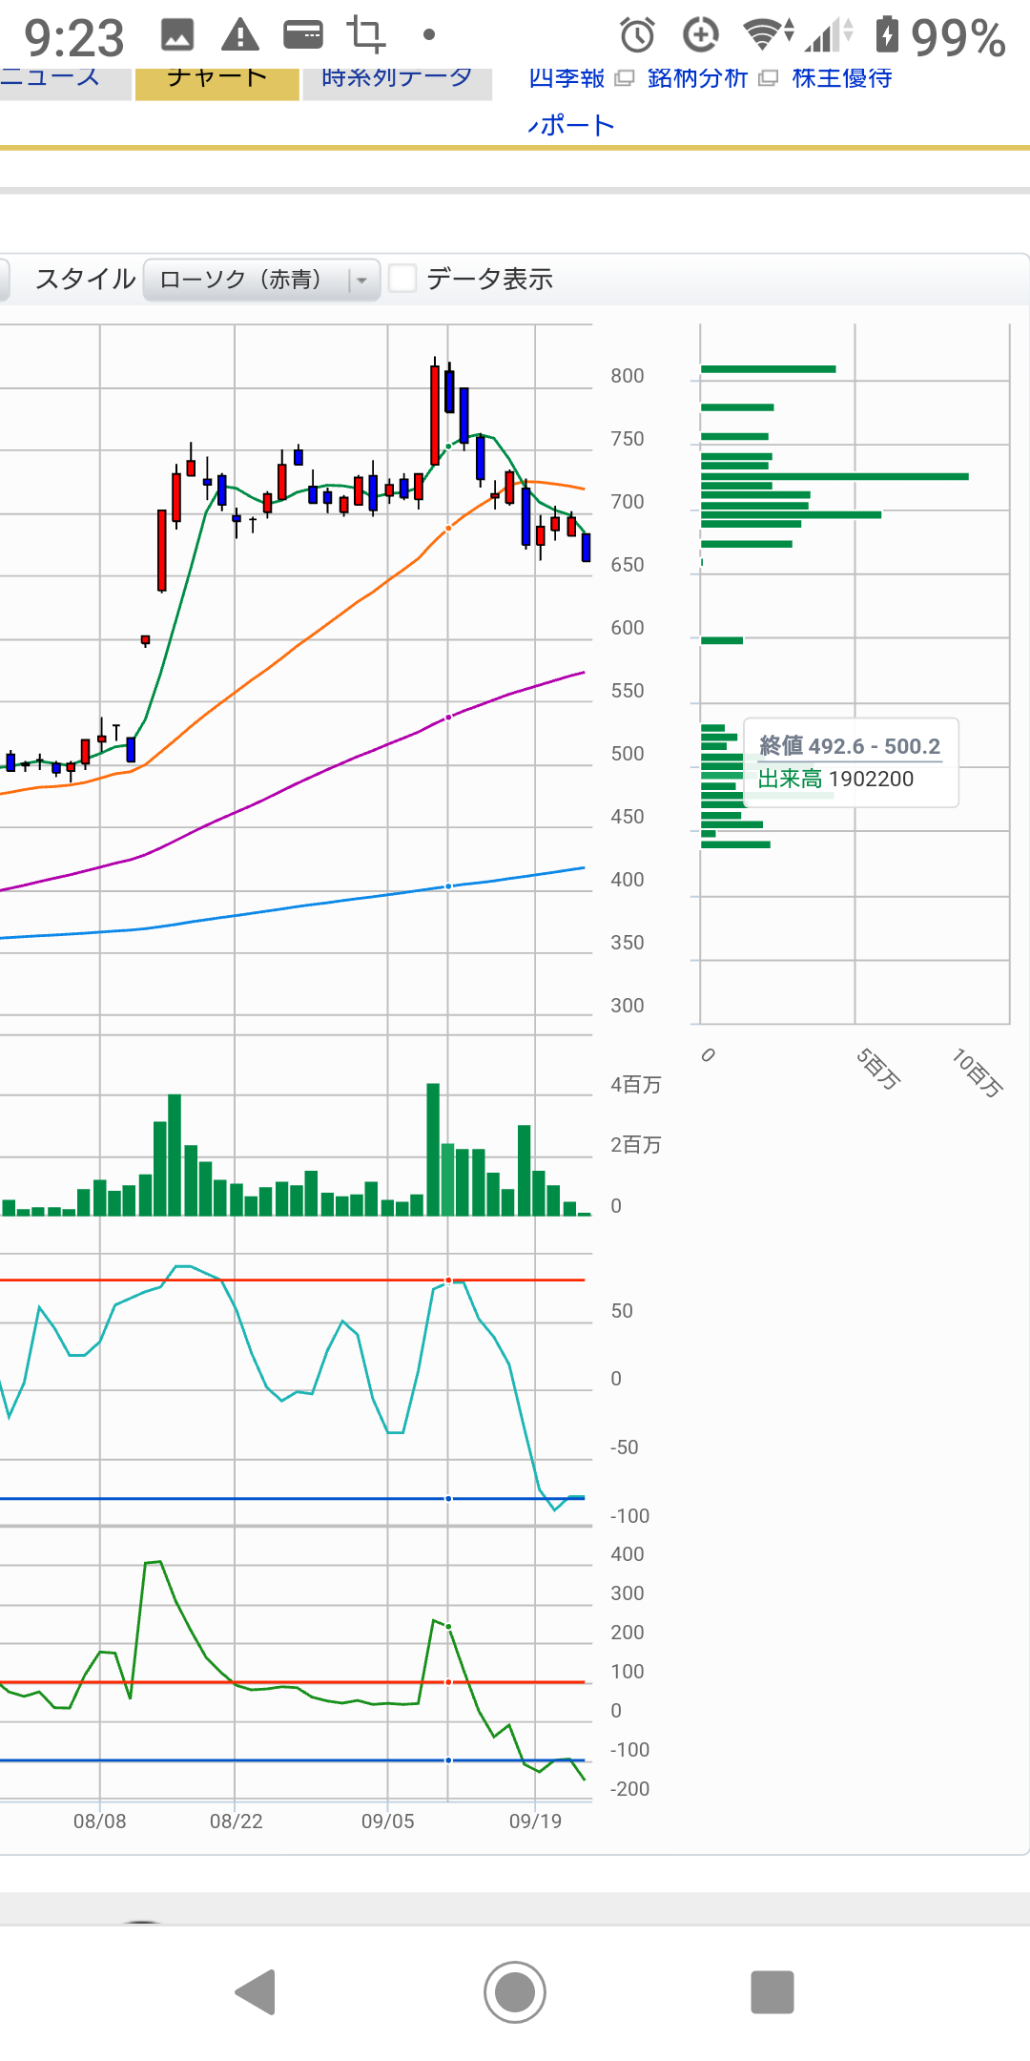Tap the alarm clock status icon
The height and width of the screenshot is (2061, 1030).
[637, 36]
